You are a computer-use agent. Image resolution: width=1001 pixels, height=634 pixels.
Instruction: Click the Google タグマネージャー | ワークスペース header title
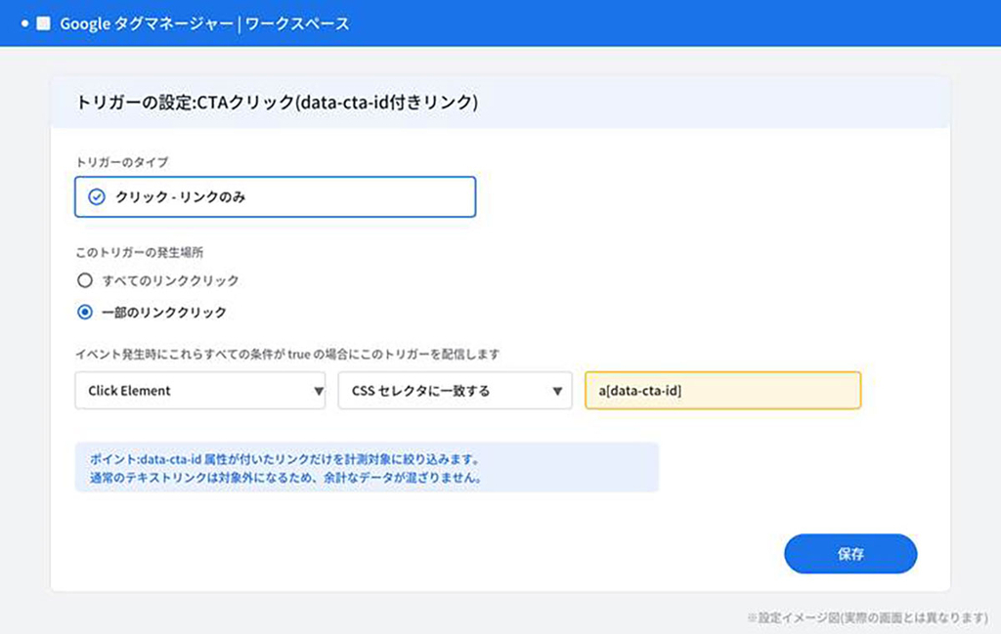coord(205,23)
